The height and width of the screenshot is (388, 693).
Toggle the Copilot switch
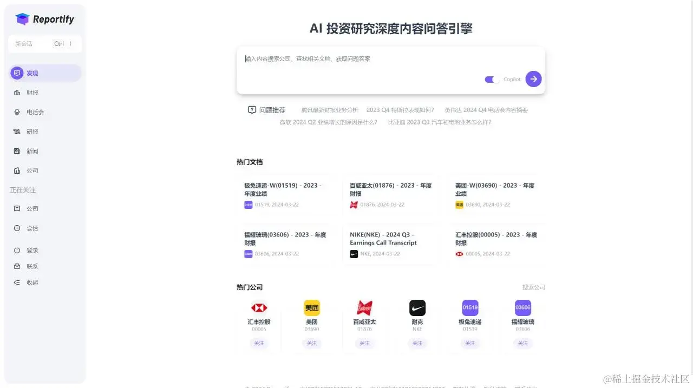(x=492, y=80)
